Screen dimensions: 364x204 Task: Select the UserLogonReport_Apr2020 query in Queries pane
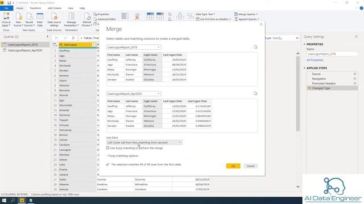click(x=25, y=50)
